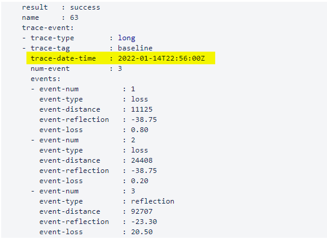Click the trace-tag value 'baseline'
The image size is (327, 239).
click(x=135, y=48)
